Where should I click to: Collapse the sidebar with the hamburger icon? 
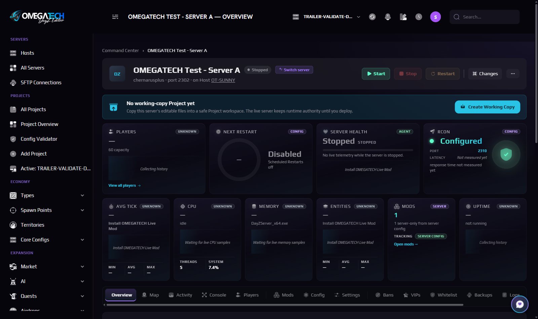pos(115,17)
